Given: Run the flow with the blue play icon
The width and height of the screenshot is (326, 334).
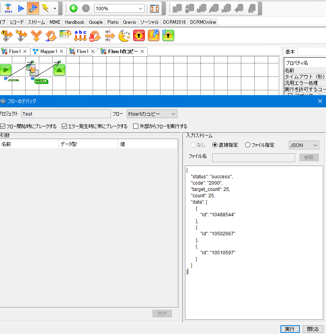Looking at the screenshot, I should [x=21, y=8].
